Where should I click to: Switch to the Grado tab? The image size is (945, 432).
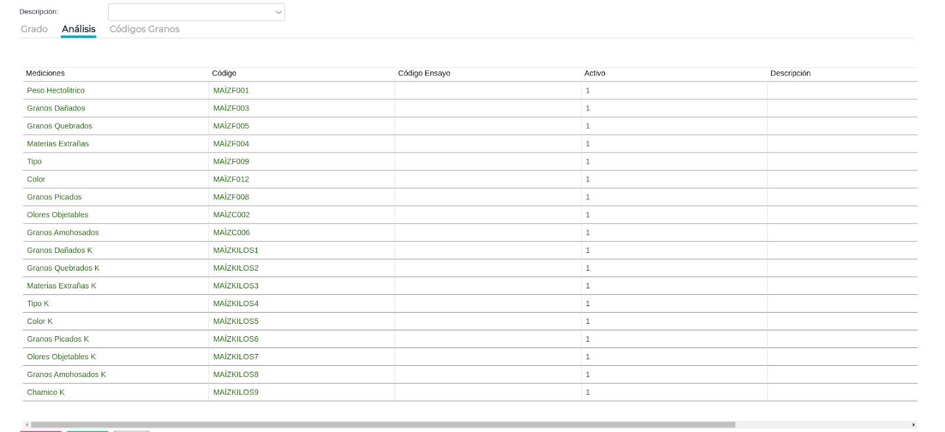34,29
